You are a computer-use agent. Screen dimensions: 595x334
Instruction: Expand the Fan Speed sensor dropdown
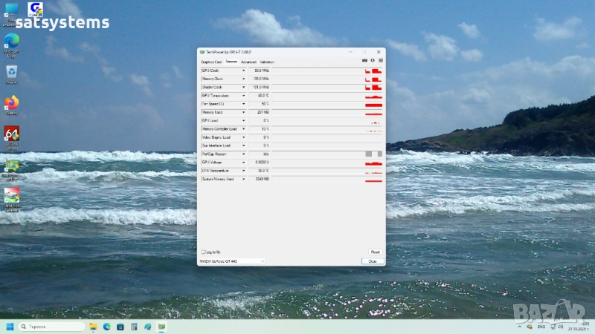(x=243, y=104)
